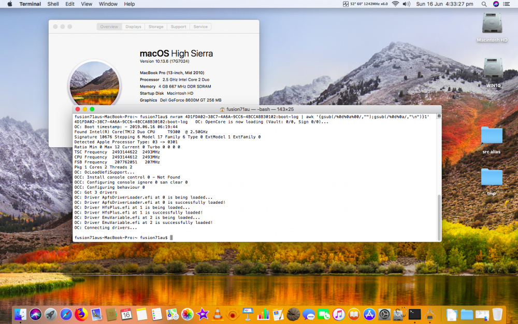Switch to Storage tab in About window
This screenshot has height=324, width=518.
(x=155, y=27)
